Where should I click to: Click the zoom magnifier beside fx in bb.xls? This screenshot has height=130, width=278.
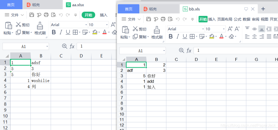[x=181, y=51]
